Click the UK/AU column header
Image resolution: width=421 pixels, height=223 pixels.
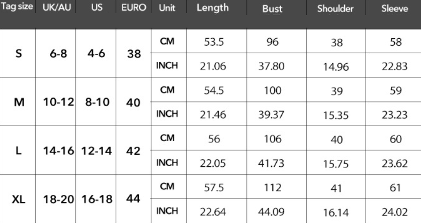[x=55, y=8]
